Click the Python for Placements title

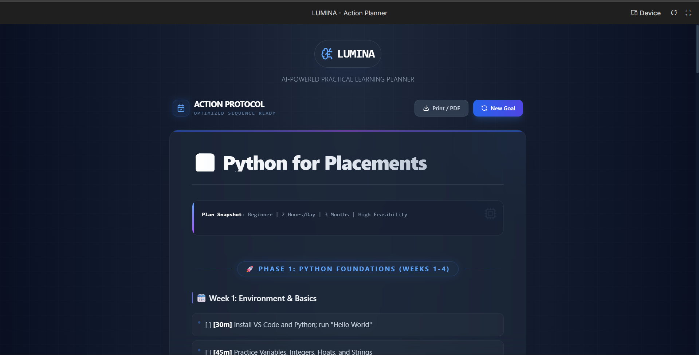point(325,163)
